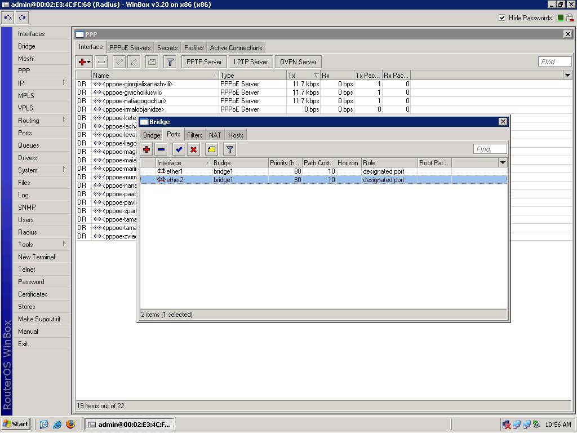This screenshot has width=577, height=433.
Task: Switch to Profiles tab in PPP window
Action: click(194, 48)
